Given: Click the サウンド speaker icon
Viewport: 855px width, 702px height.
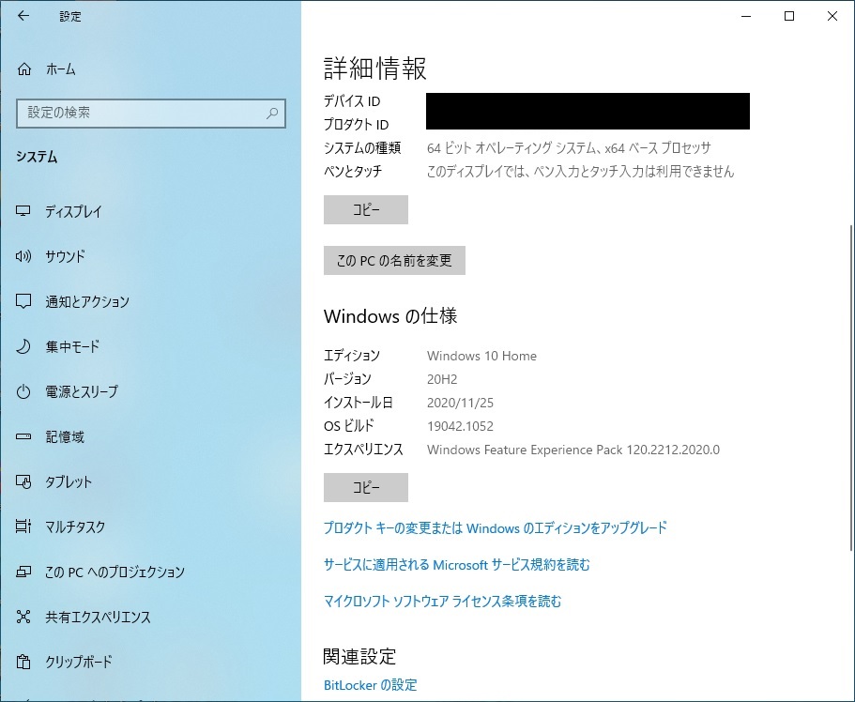Looking at the screenshot, I should pyautogui.click(x=23, y=256).
